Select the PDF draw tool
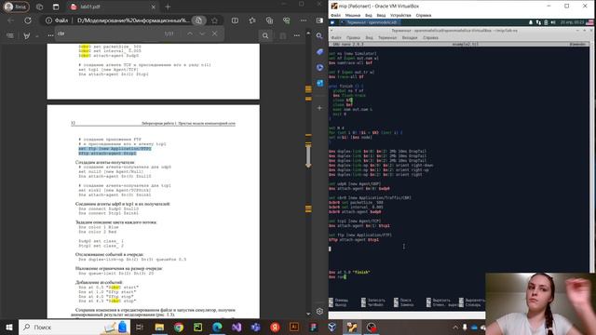This screenshot has height=335, width=596. coord(27,35)
